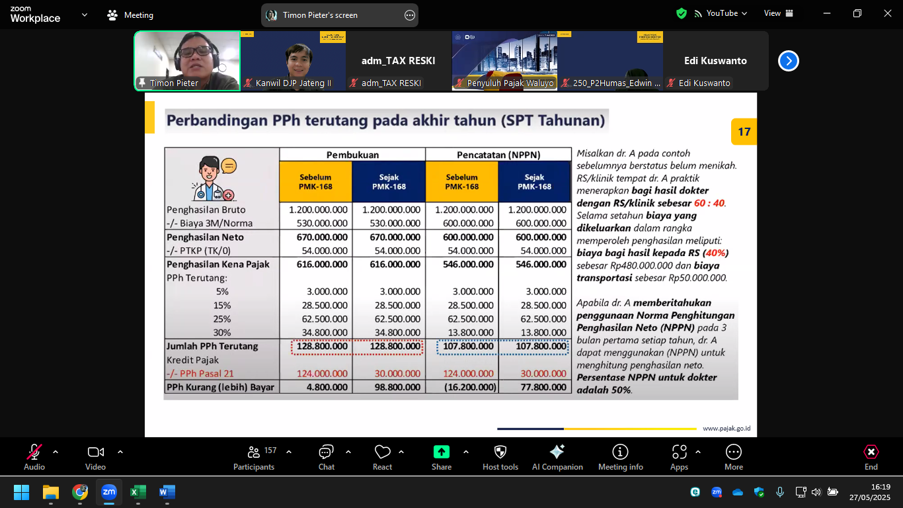Launch the AI Companion

[x=557, y=457]
